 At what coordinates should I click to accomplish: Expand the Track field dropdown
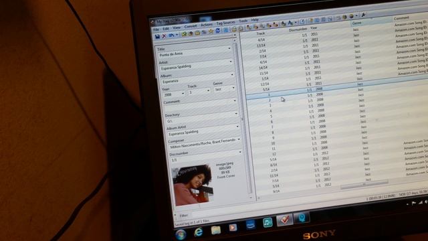click(208, 90)
